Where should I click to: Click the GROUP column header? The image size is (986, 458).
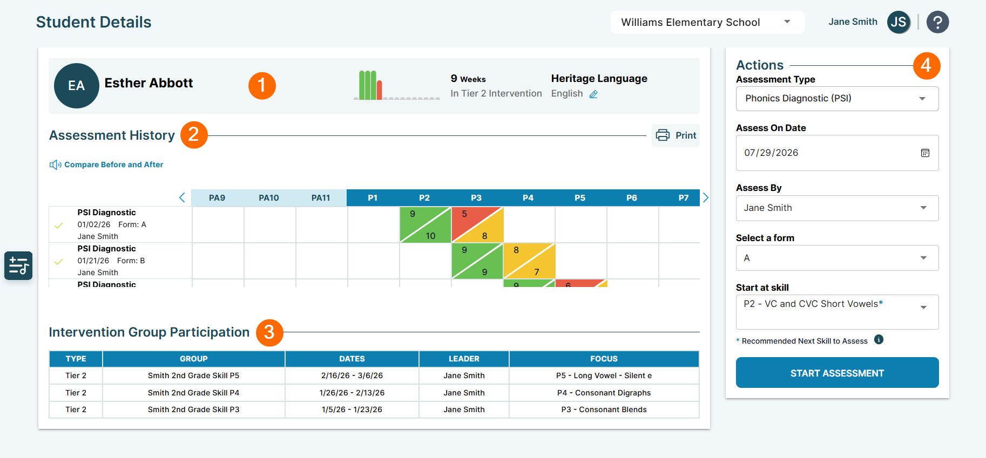pyautogui.click(x=194, y=359)
